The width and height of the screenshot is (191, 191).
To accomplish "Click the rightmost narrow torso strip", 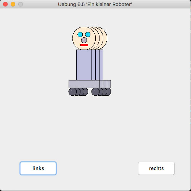I will (x=101, y=65).
